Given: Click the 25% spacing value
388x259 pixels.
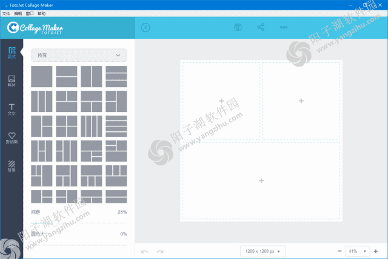Looking at the screenshot, I should [122, 212].
